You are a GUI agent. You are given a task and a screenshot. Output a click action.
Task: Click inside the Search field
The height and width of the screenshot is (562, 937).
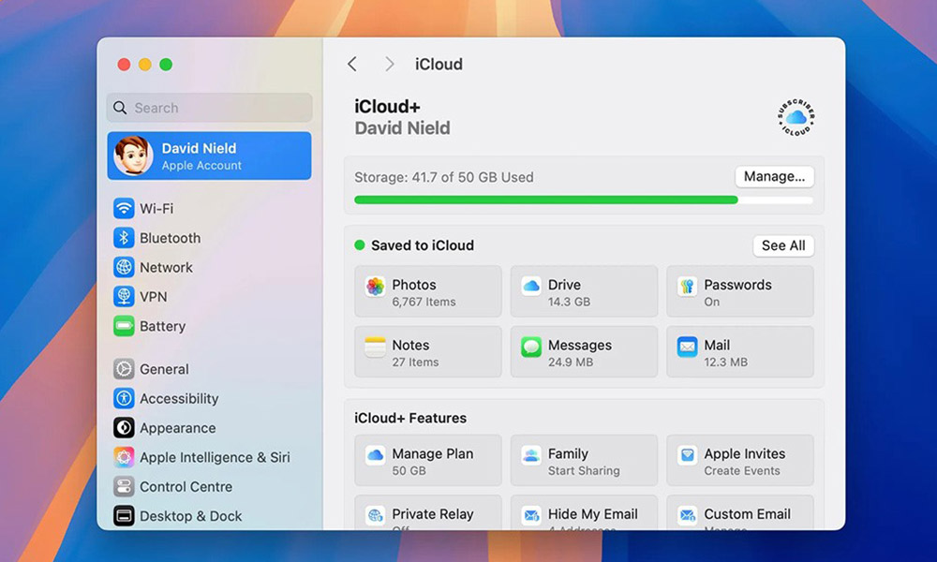point(208,108)
